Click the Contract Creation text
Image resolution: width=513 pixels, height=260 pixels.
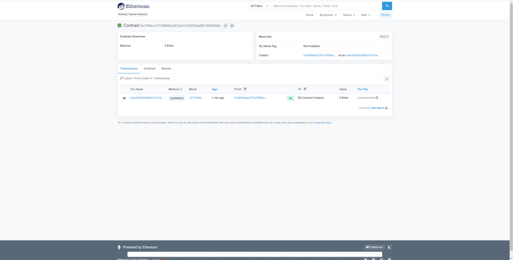[313, 98]
